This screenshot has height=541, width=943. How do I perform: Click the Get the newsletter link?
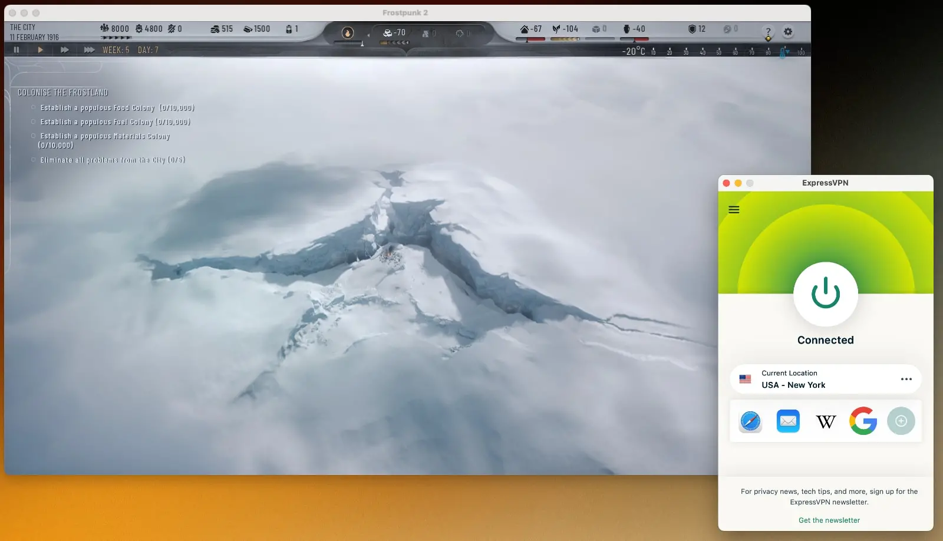click(x=829, y=520)
